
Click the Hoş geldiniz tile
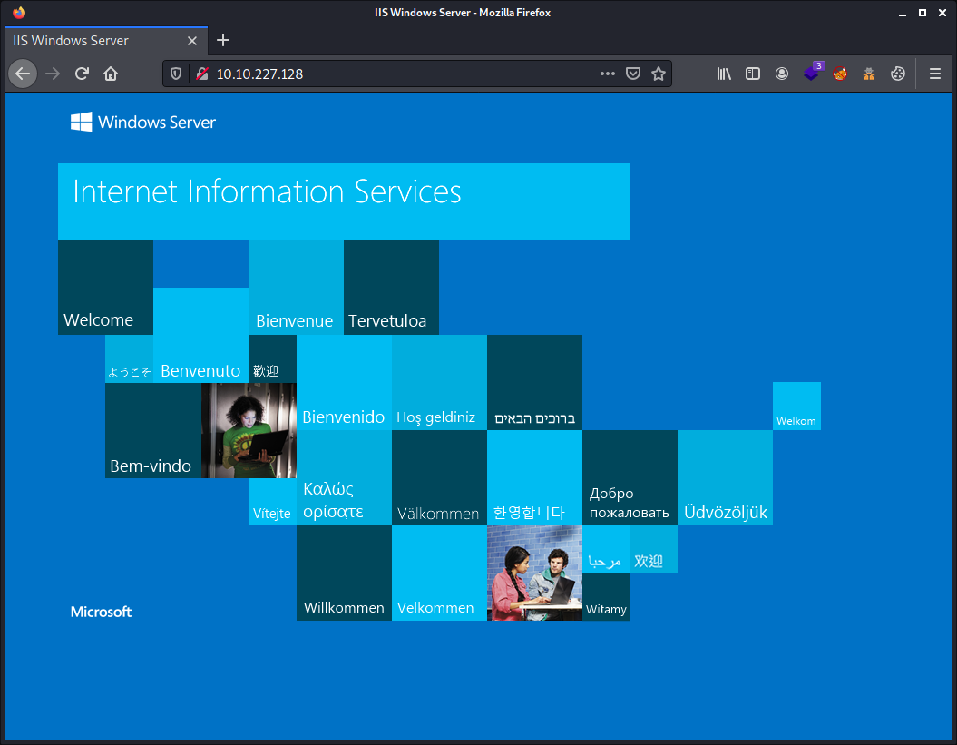click(x=439, y=382)
